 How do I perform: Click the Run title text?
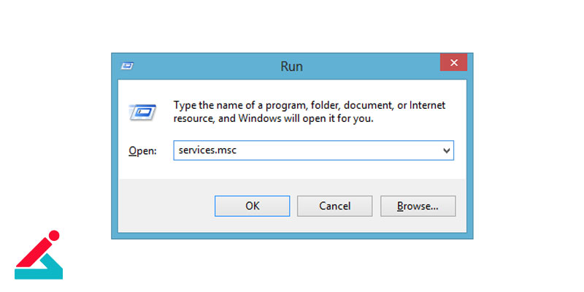(291, 66)
